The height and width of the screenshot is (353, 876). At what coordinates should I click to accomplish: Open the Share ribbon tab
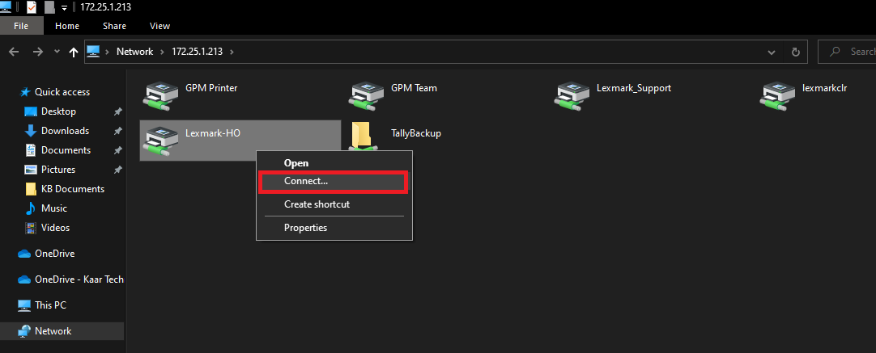coord(114,26)
